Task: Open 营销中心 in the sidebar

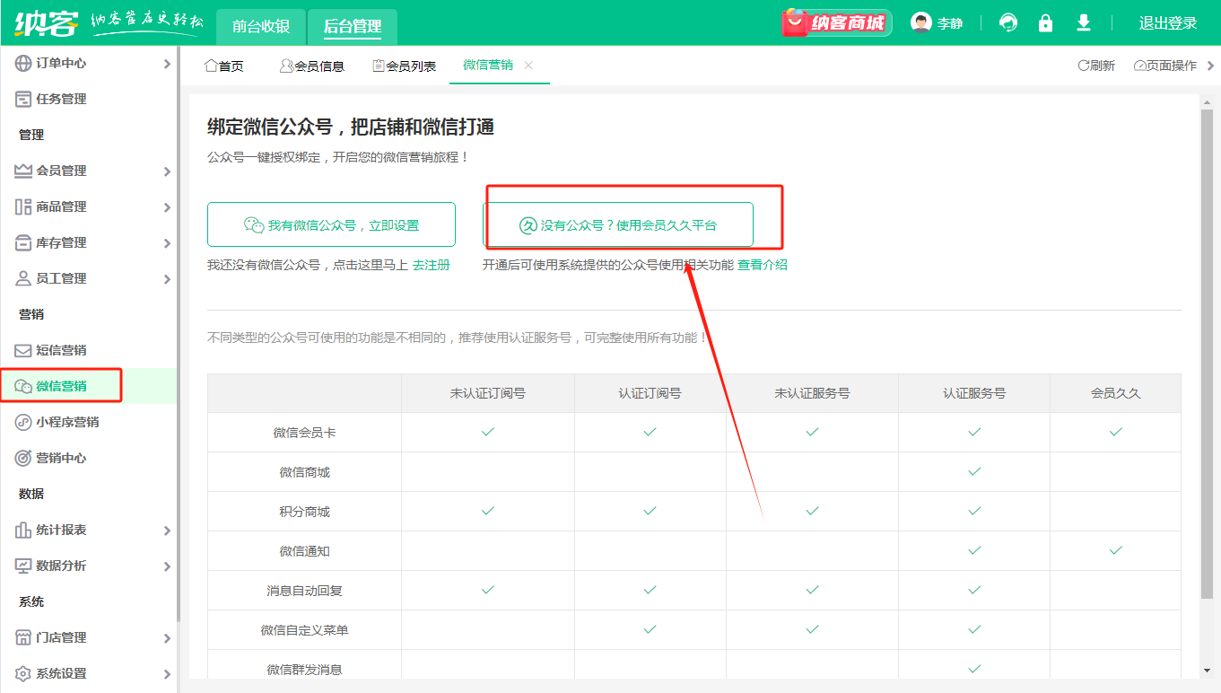Action: pyautogui.click(x=61, y=458)
